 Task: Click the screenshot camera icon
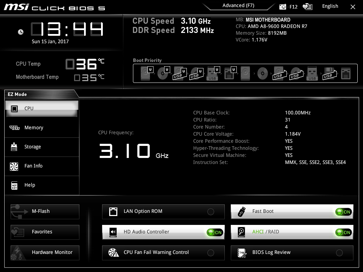tap(283, 7)
